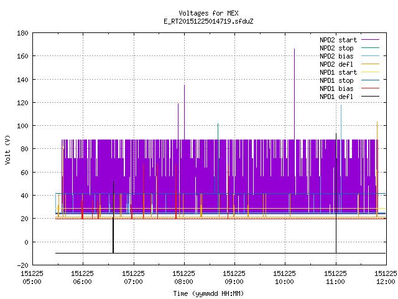Click the 11:00 time tick label
This screenshot has height=299, width=398.
coord(335,278)
